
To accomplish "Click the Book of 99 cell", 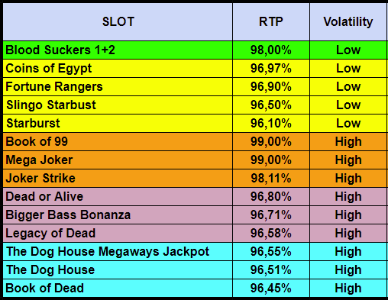I will tap(118, 142).
